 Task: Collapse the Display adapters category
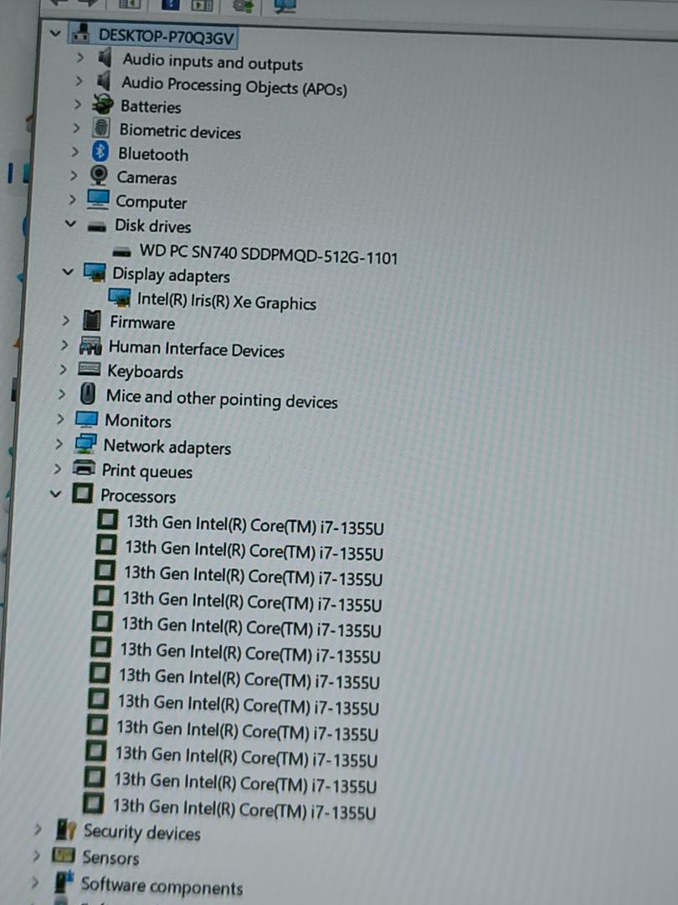68,271
